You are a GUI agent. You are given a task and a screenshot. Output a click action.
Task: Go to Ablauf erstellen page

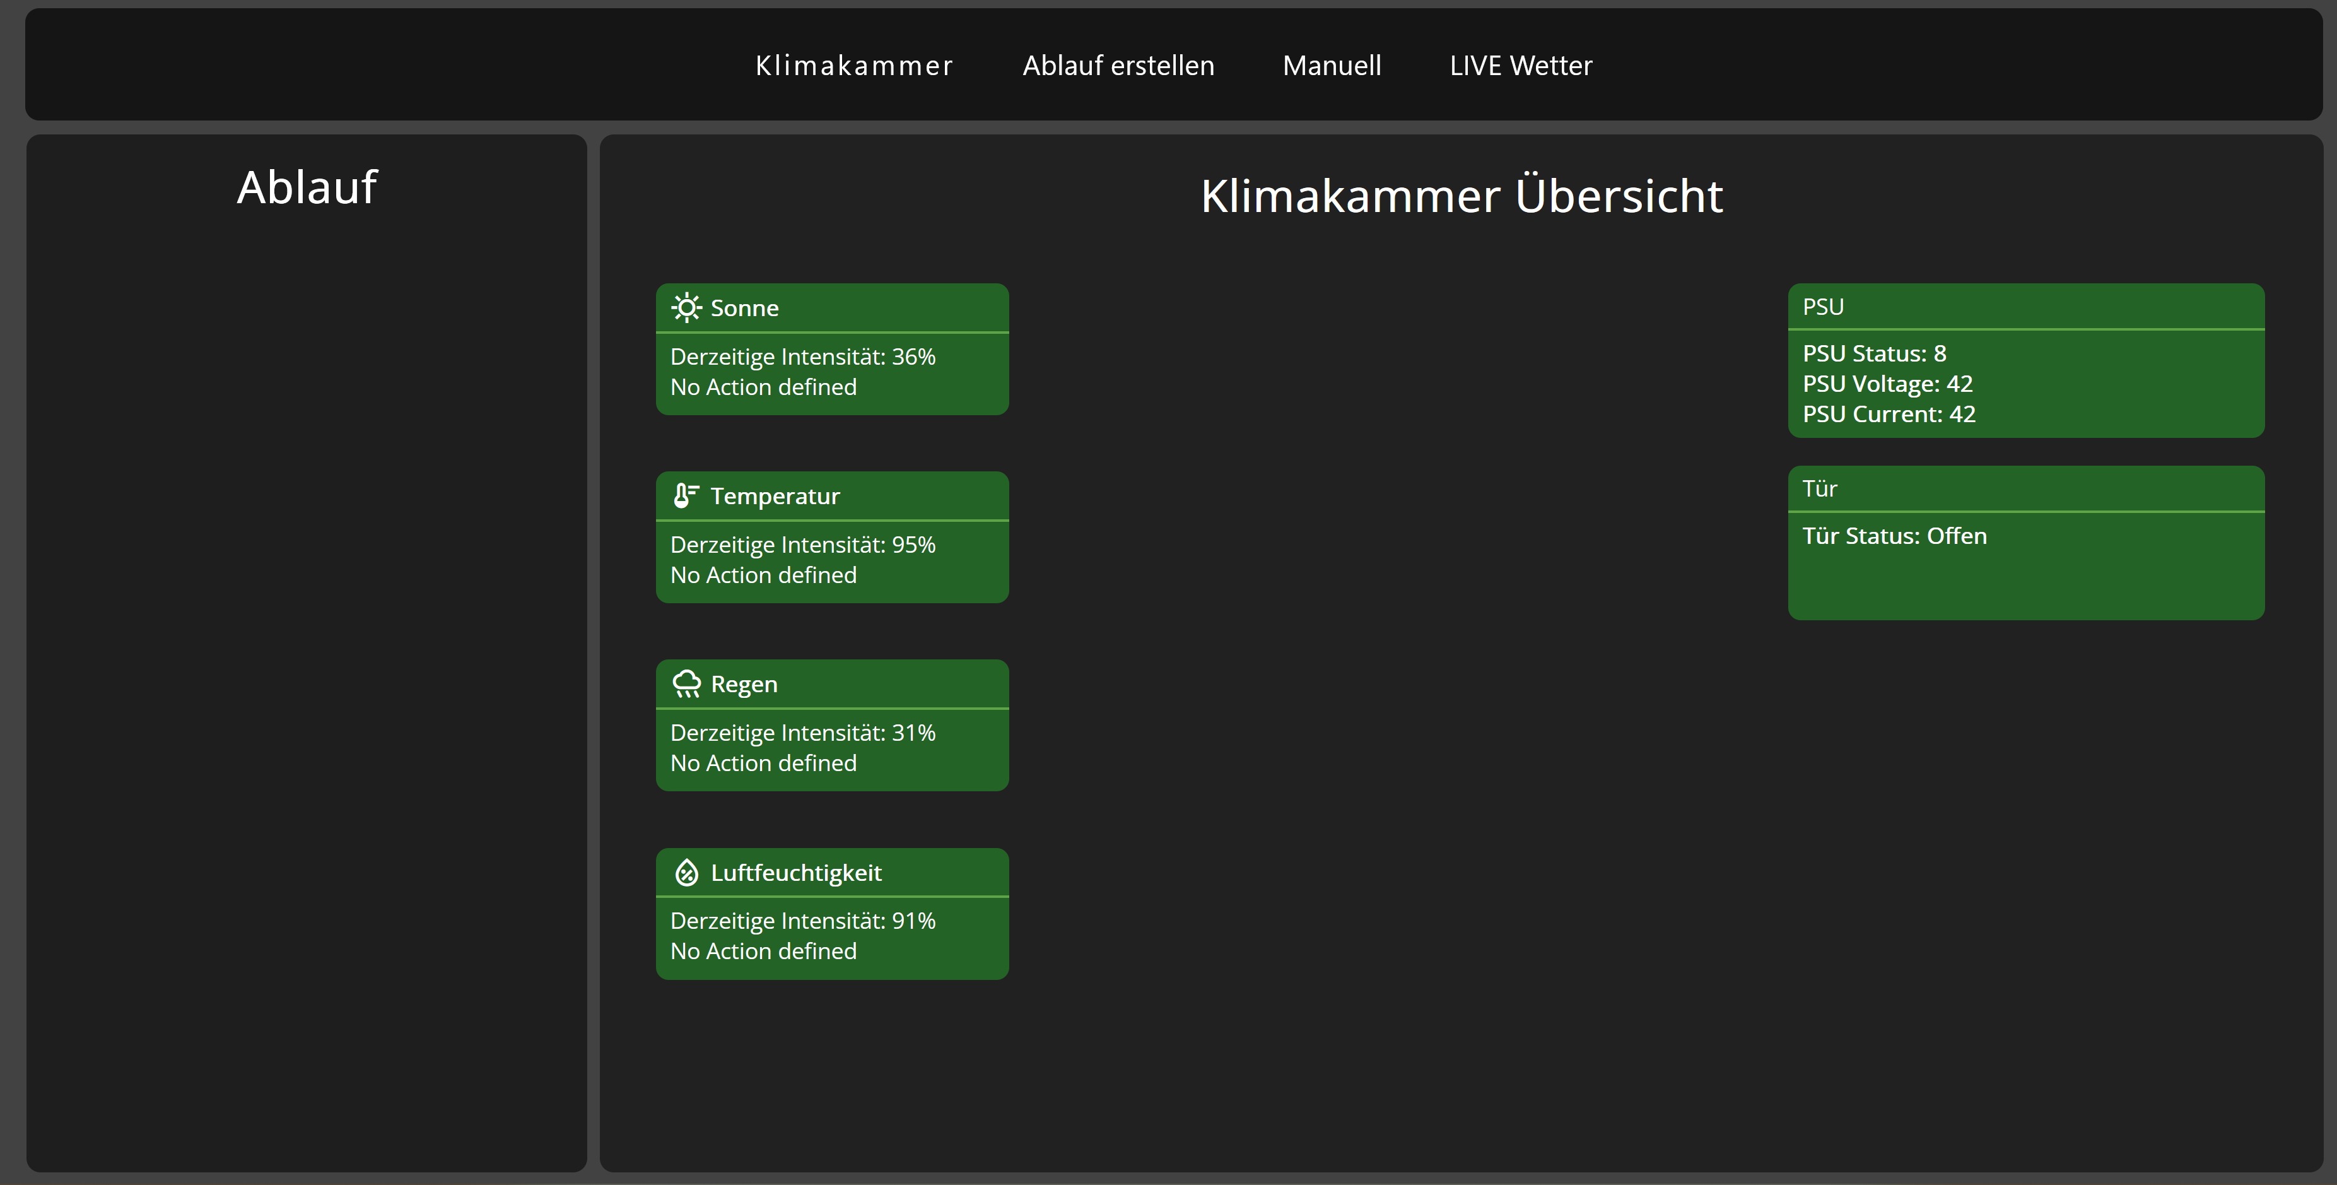tap(1118, 66)
